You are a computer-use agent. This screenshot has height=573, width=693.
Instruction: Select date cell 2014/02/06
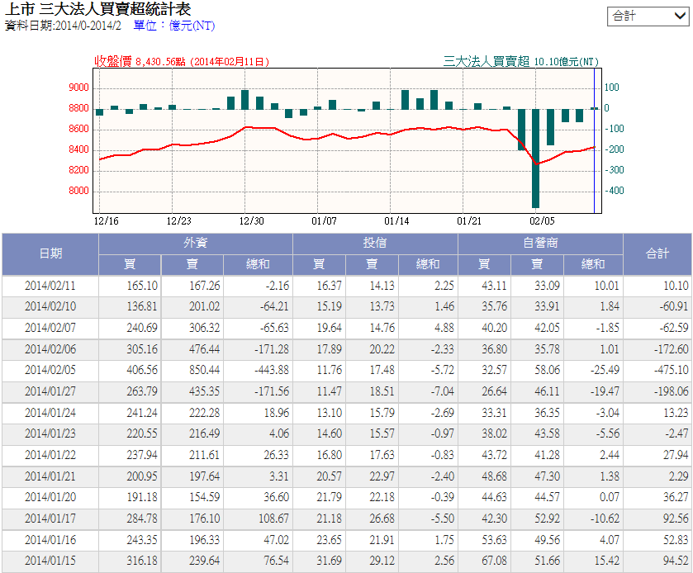pos(50,349)
